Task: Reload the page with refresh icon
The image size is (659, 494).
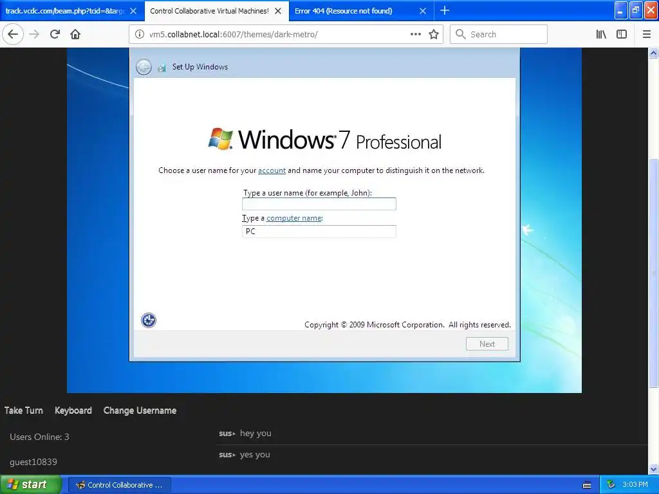Action: point(55,34)
